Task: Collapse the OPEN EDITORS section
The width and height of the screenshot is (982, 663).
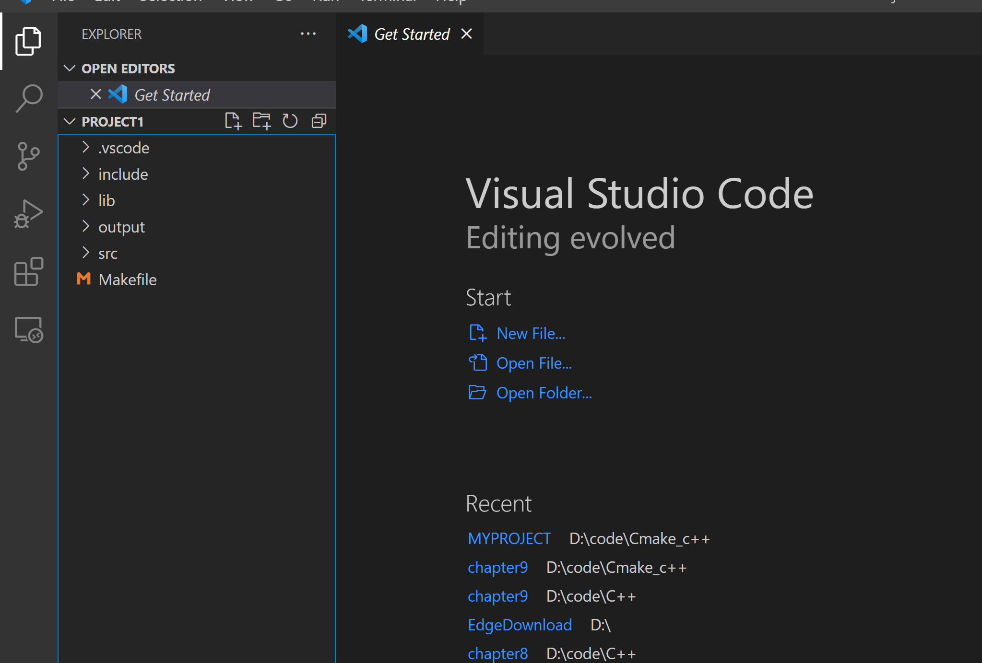Action: pos(70,68)
